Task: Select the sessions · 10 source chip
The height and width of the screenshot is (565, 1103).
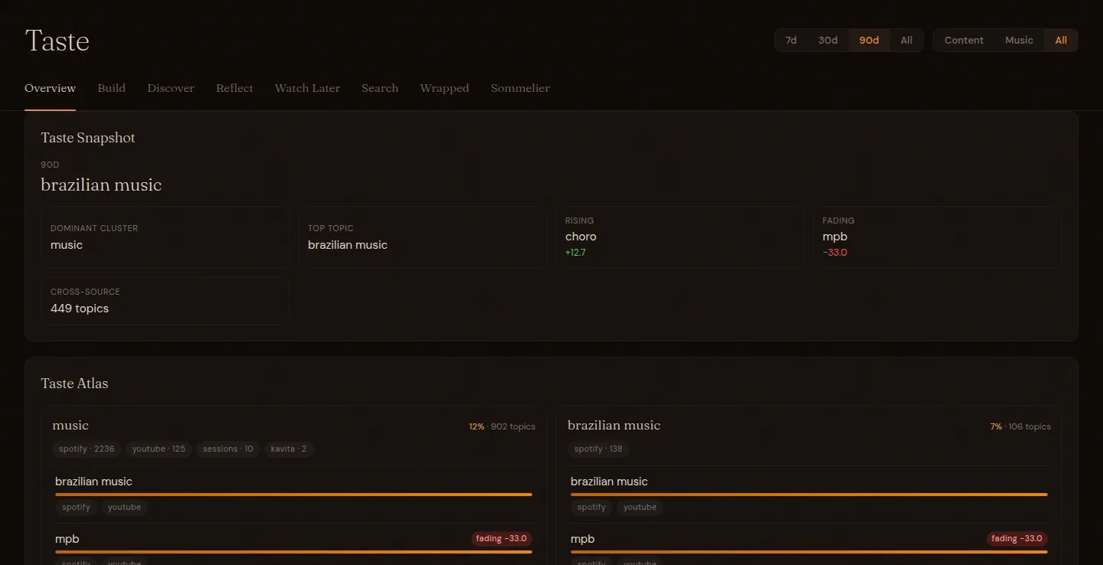Action: pos(228,449)
